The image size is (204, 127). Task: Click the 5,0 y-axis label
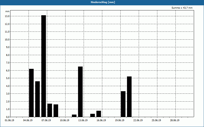click(8, 78)
